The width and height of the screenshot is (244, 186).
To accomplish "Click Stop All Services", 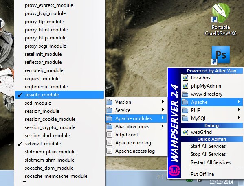I will click(212, 154).
